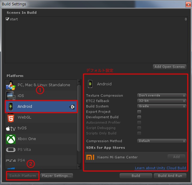Click the Build And Run button

(170, 176)
